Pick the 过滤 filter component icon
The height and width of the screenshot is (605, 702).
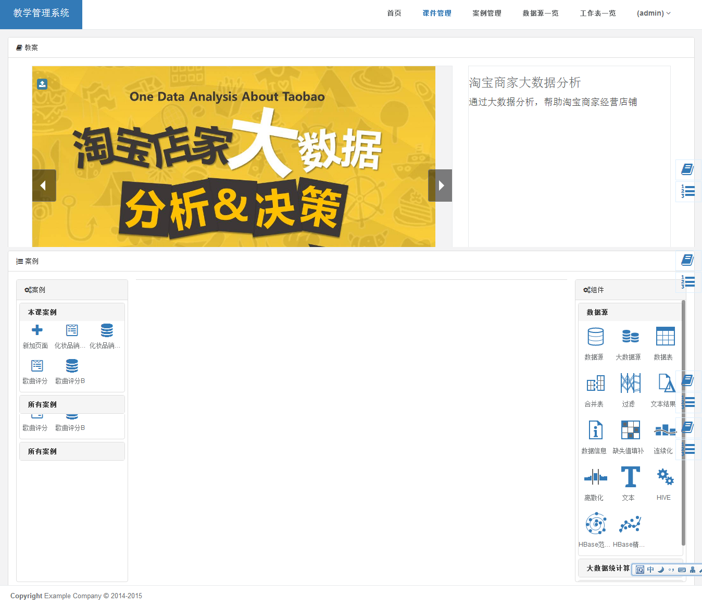pos(630,383)
